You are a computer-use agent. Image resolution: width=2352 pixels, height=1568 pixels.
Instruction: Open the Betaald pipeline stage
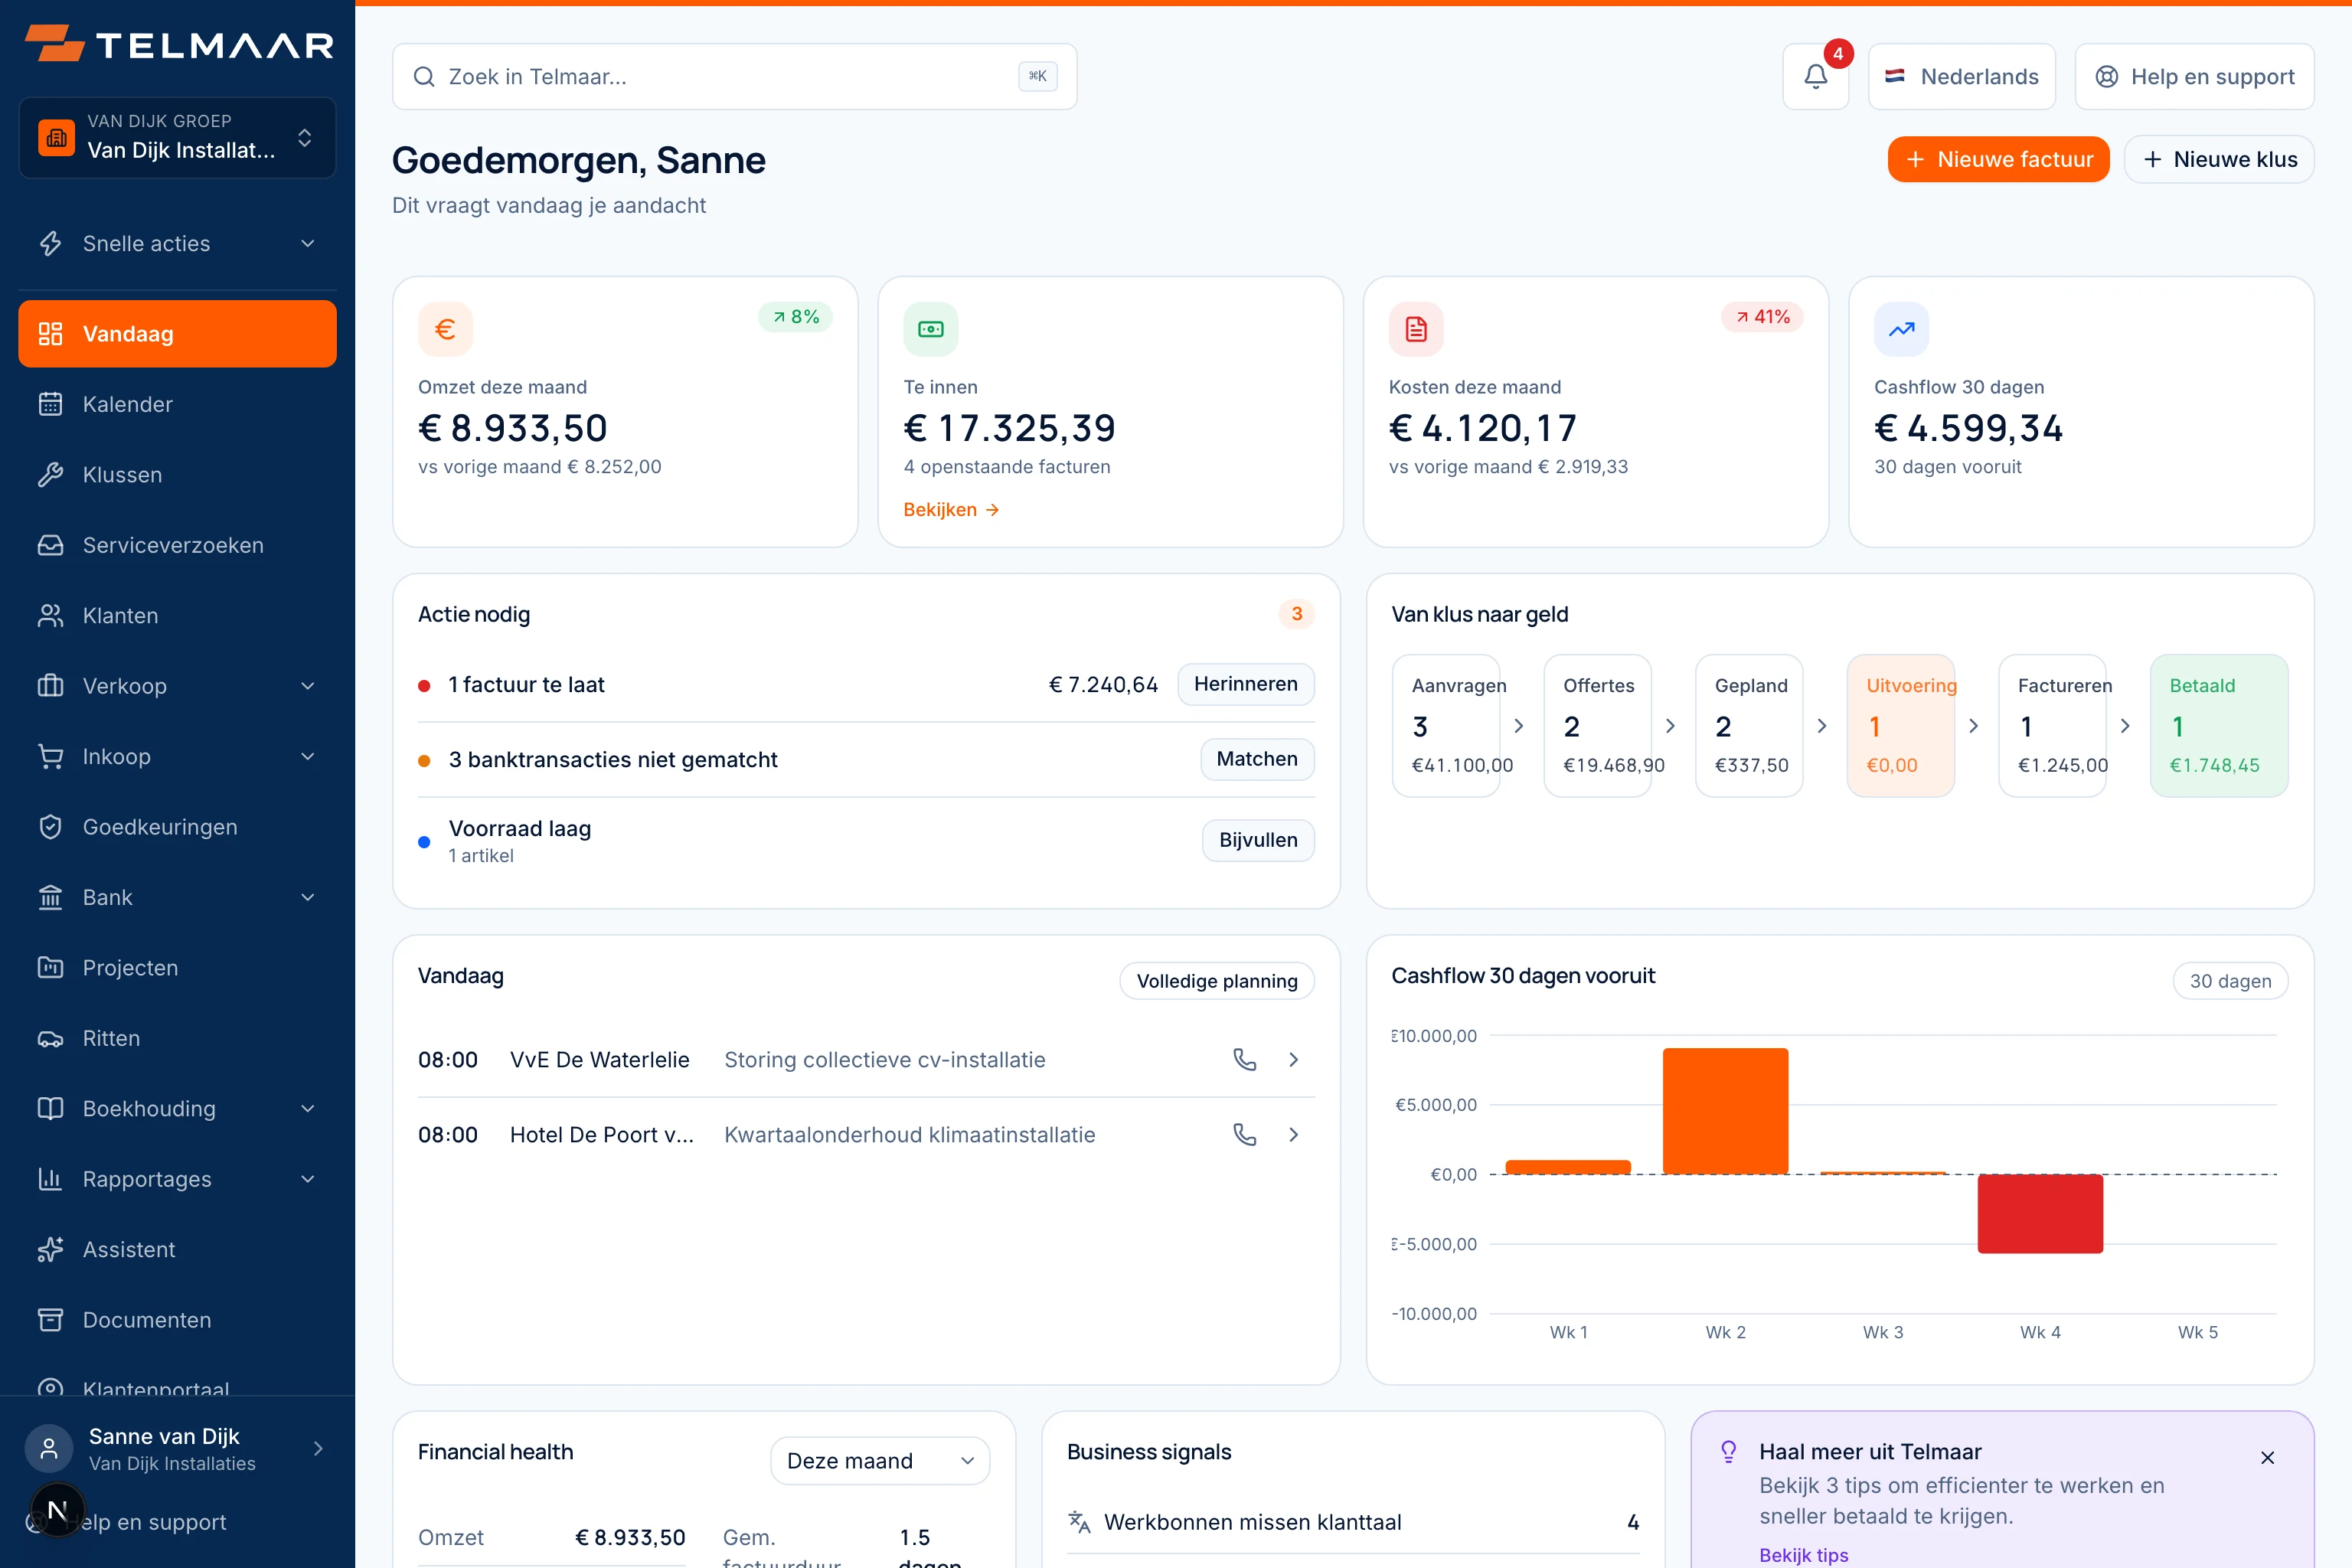pyautogui.click(x=2219, y=726)
